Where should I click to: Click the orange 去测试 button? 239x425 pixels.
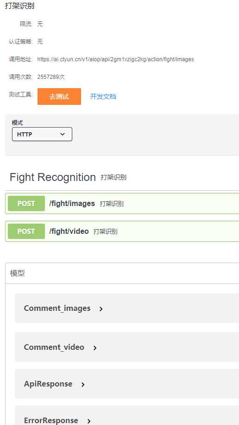[59, 97]
